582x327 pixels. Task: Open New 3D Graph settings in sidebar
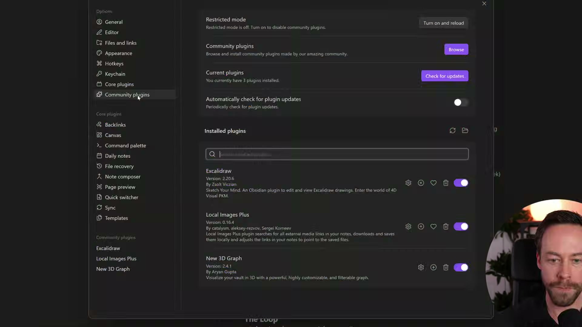coord(135,269)
